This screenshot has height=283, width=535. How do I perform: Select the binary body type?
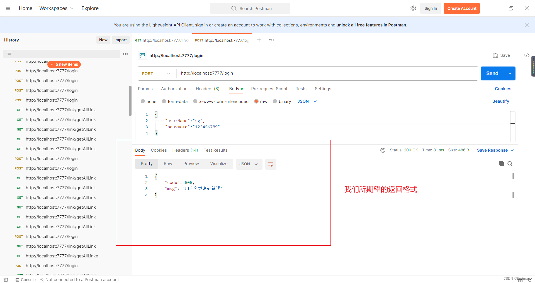click(282, 101)
